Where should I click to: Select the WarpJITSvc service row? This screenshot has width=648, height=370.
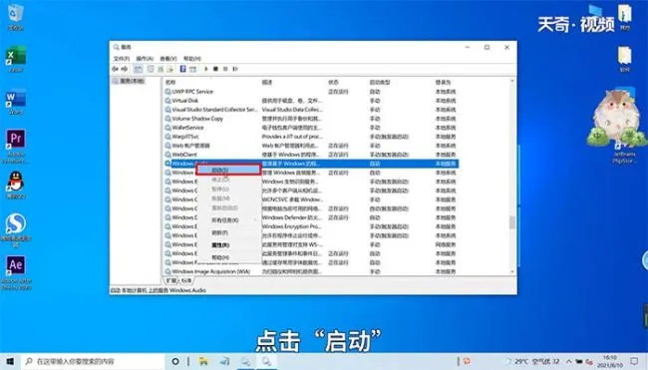click(x=311, y=137)
